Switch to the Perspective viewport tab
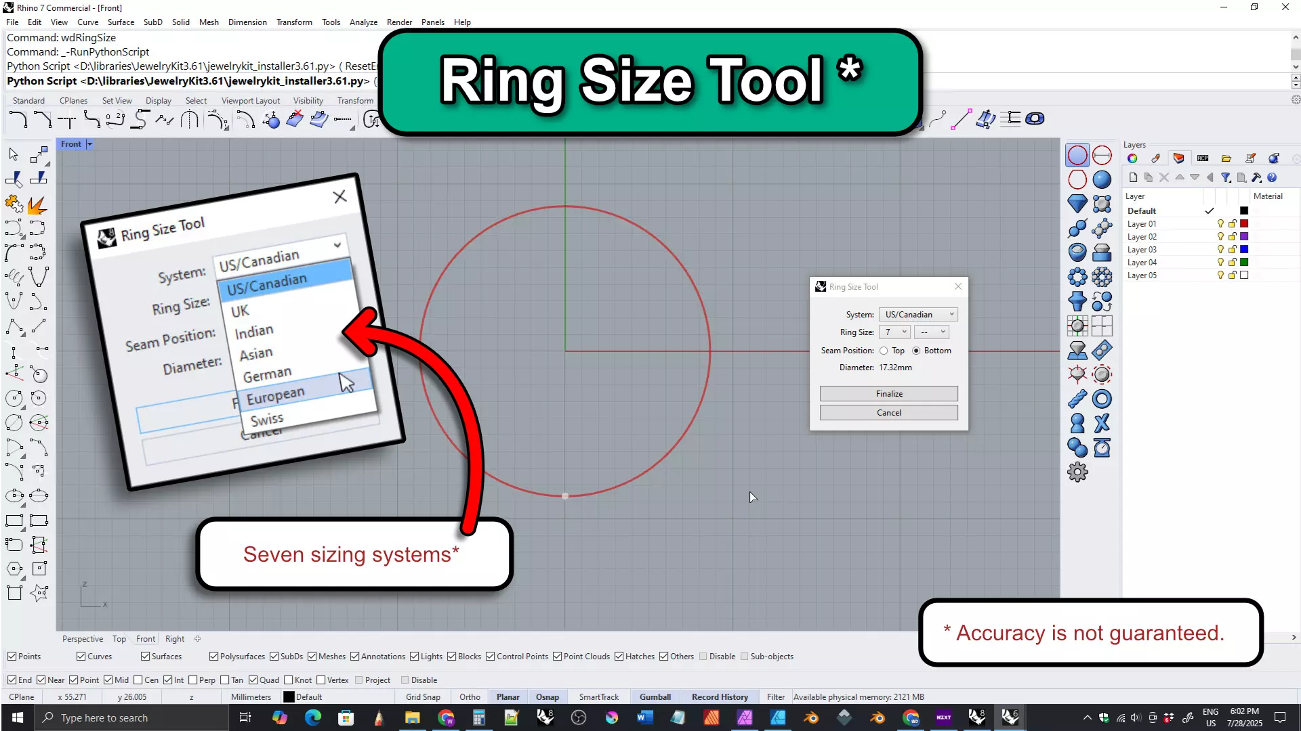1301x731 pixels. 83,639
